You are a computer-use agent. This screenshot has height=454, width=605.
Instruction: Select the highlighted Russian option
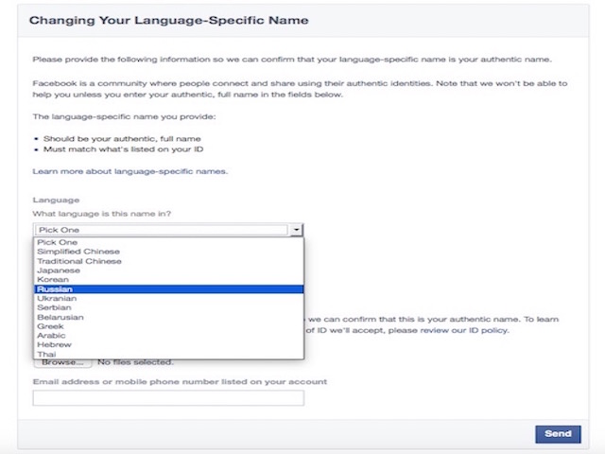[x=168, y=289]
